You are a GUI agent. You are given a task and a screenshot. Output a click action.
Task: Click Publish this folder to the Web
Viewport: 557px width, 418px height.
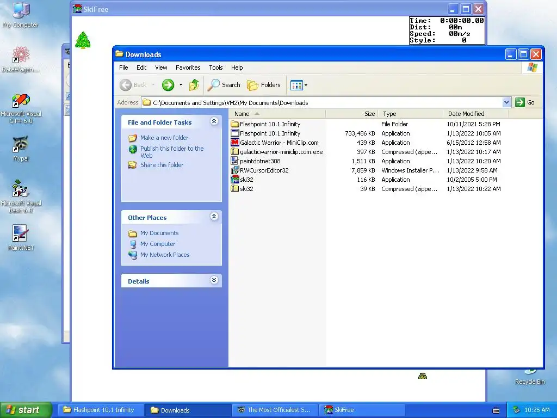[172, 152]
